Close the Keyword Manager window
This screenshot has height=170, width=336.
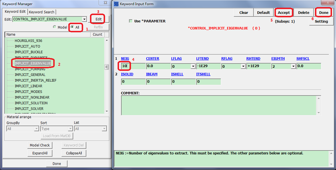click(x=105, y=3)
